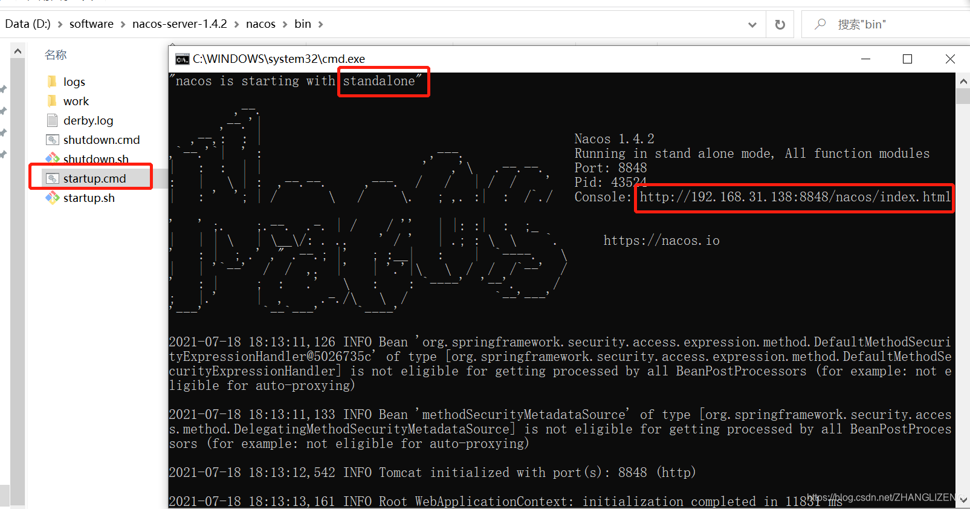Screen dimensions: 970x509
Task: Click the logs folder icon
Action: click(x=53, y=82)
